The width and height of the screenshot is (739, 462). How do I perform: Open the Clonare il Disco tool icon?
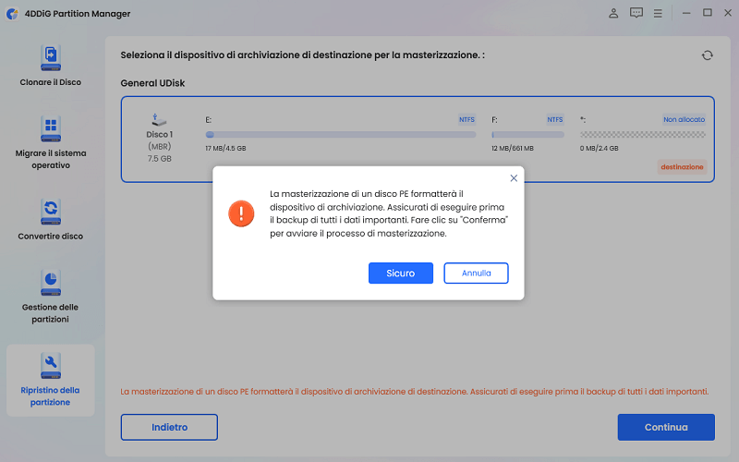pos(51,57)
